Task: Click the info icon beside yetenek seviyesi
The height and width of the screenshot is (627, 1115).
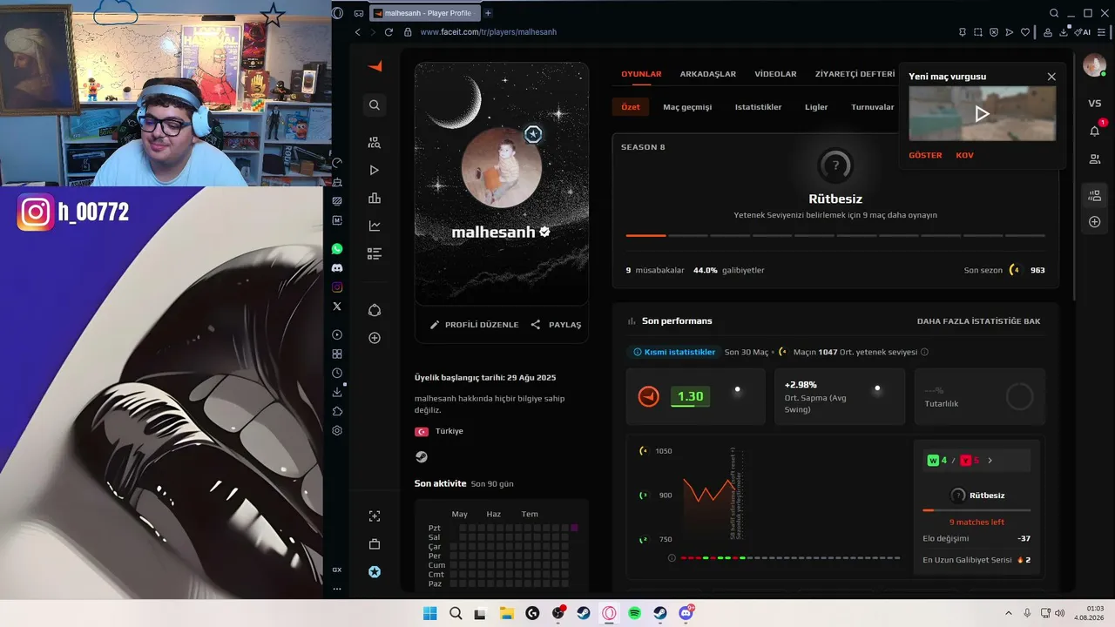Action: 924,352
